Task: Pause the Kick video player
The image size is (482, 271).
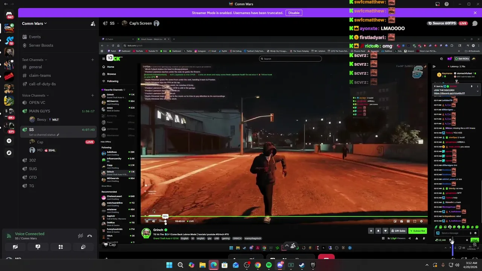Action: pyautogui.click(x=147, y=221)
